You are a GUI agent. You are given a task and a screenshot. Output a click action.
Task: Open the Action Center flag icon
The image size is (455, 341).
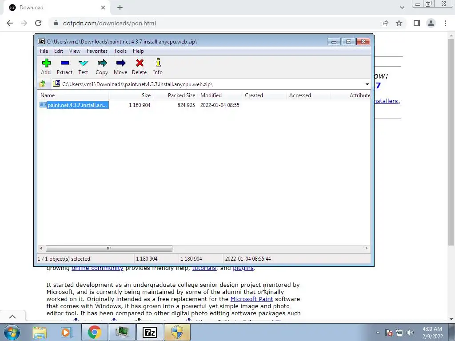389,333
